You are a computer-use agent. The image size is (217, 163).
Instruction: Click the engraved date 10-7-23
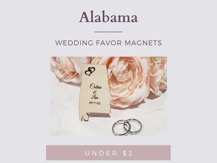(95, 103)
